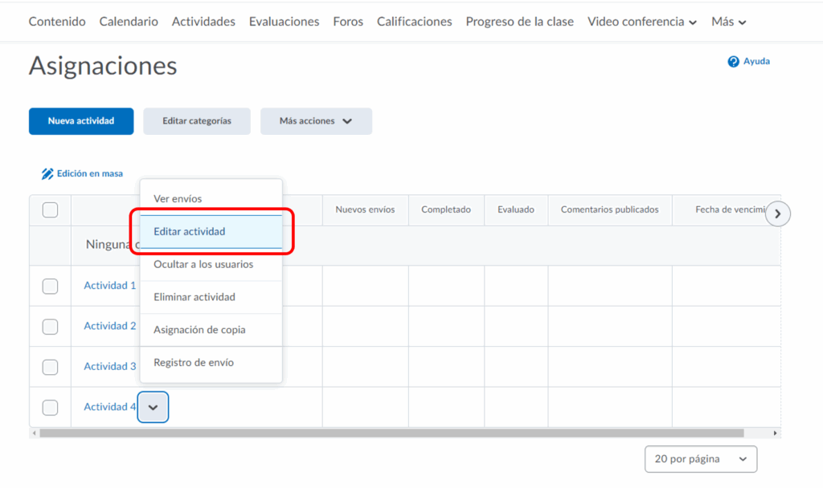Tick the Actividad 4 row checkbox

(x=50, y=408)
